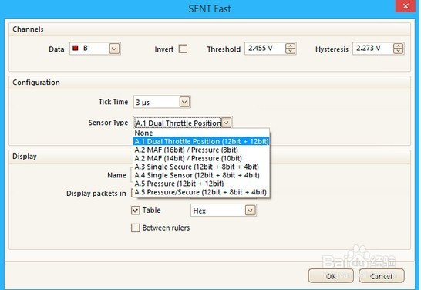
Task: Select A.5 Pressure (12bit + 12bit)
Action: pos(201,184)
